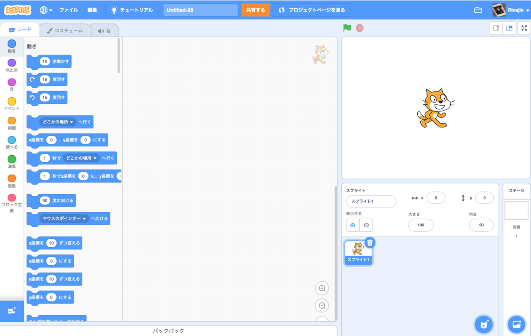Click the add extension button
The image size is (531, 336).
pyautogui.click(x=12, y=311)
